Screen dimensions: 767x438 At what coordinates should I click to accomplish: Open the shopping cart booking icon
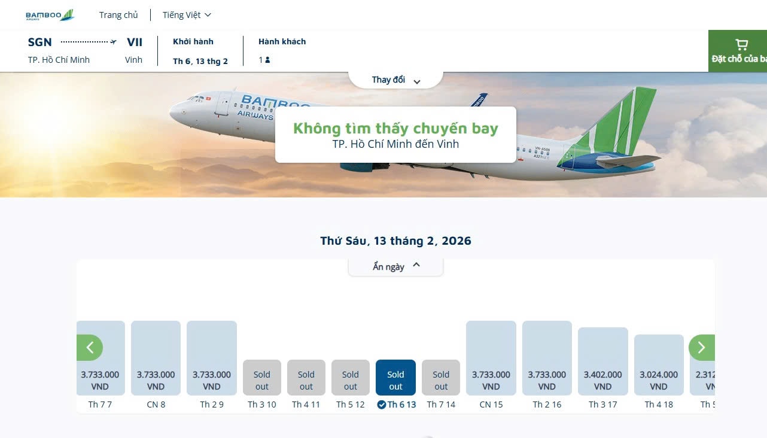coord(741,45)
